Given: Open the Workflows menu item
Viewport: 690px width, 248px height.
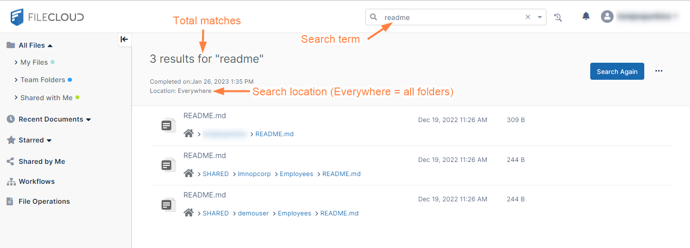Looking at the screenshot, I should coord(36,181).
